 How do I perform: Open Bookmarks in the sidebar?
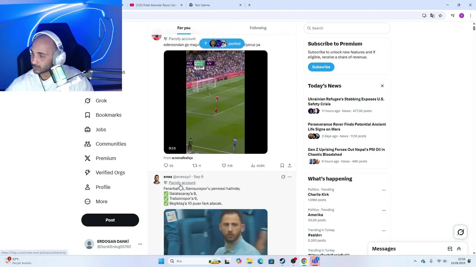tap(103, 115)
